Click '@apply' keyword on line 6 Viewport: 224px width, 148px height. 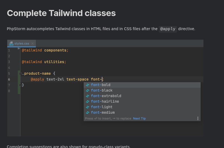click(38, 79)
